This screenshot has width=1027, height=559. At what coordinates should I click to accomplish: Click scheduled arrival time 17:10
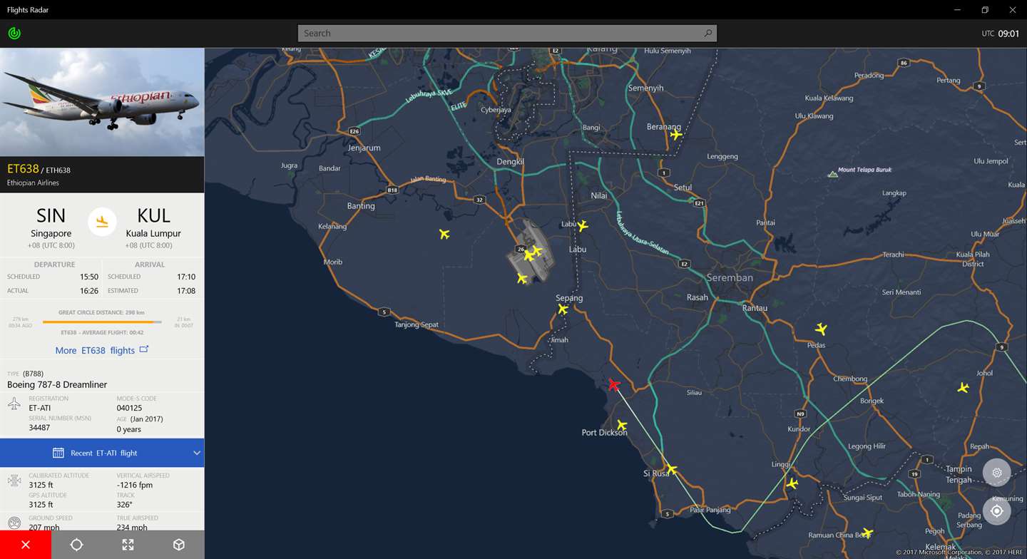coord(186,277)
